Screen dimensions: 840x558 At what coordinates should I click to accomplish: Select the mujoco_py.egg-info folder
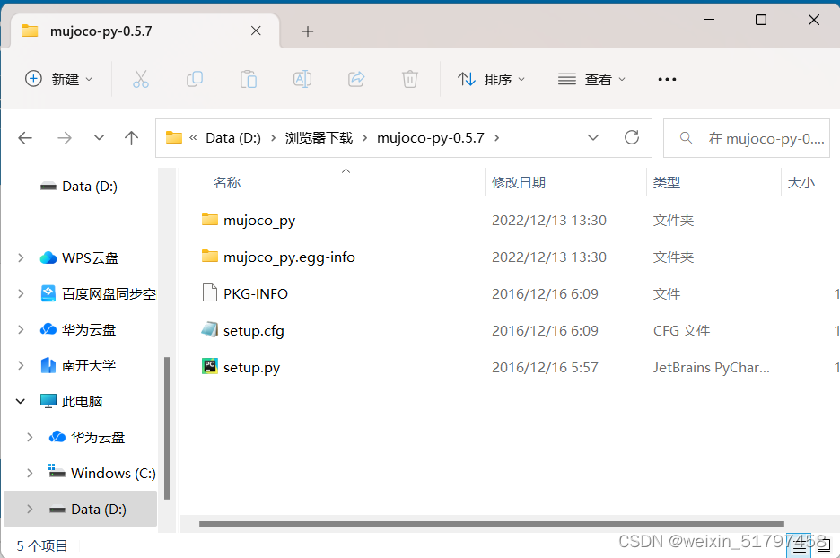(289, 257)
